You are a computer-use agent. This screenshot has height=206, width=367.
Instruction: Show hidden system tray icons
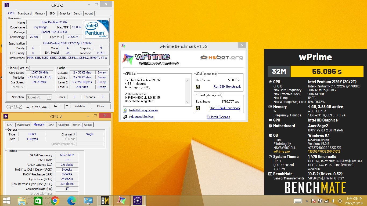(307, 201)
